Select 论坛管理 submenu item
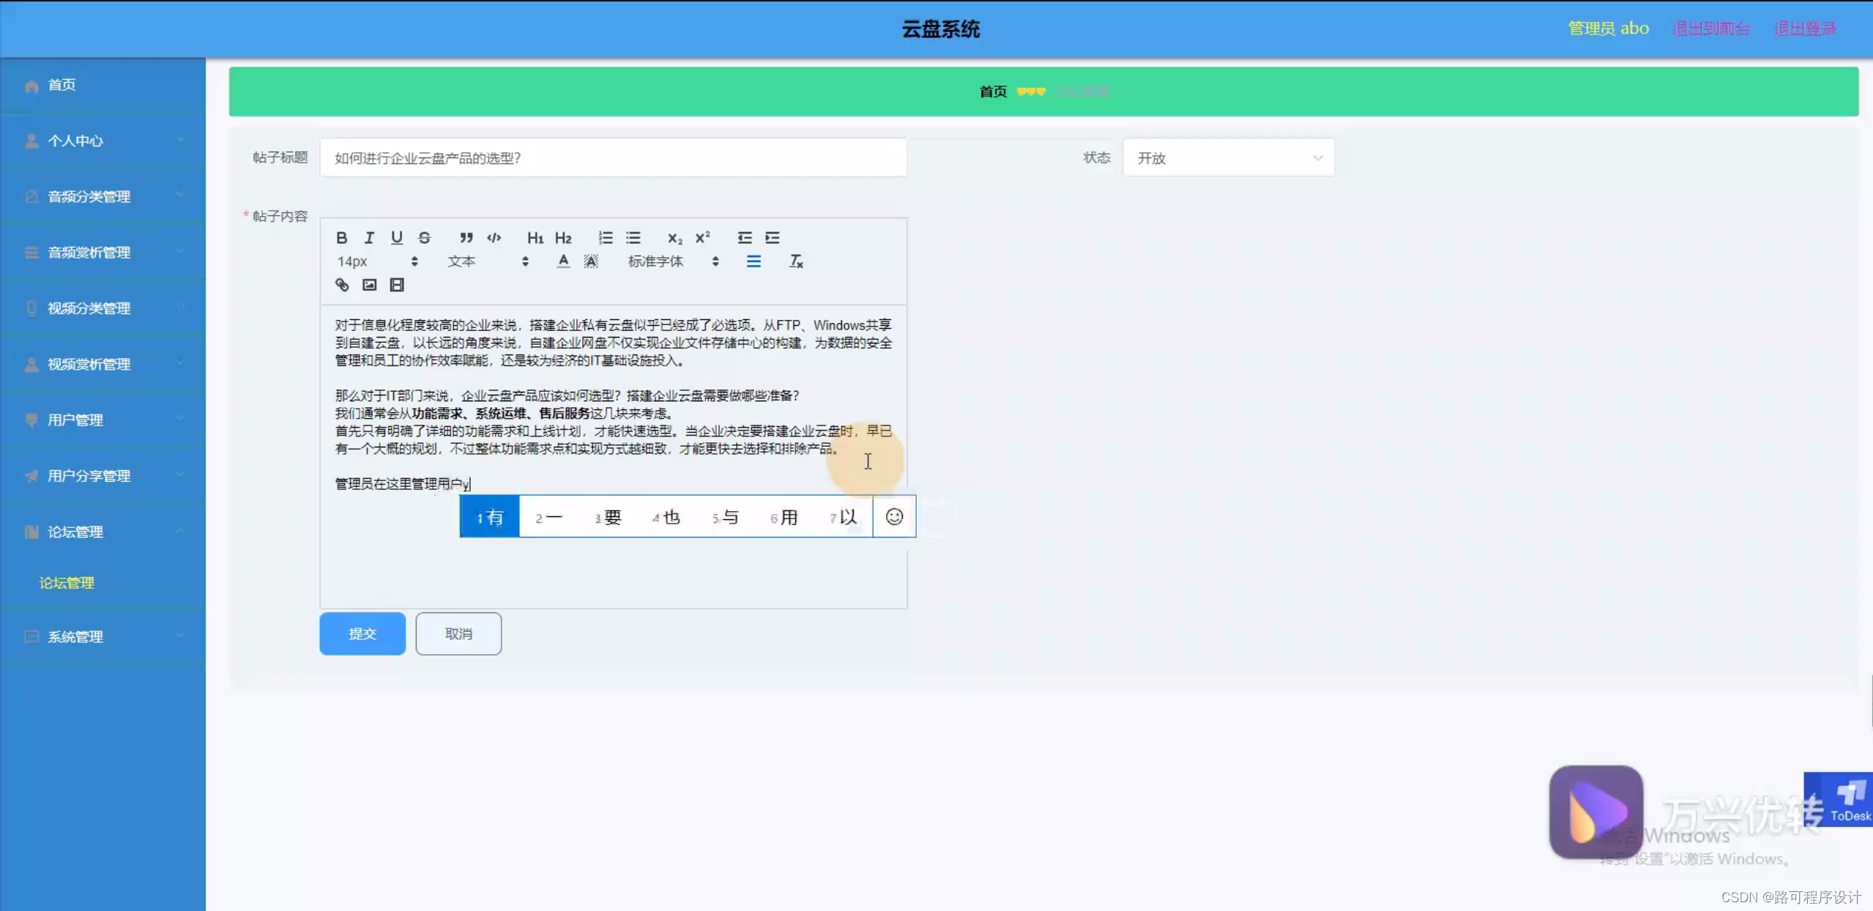The width and height of the screenshot is (1873, 911). pos(67,583)
